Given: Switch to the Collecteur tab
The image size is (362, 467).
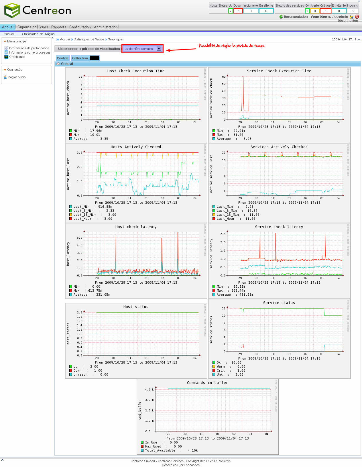Looking at the screenshot, I should pyautogui.click(x=85, y=58).
